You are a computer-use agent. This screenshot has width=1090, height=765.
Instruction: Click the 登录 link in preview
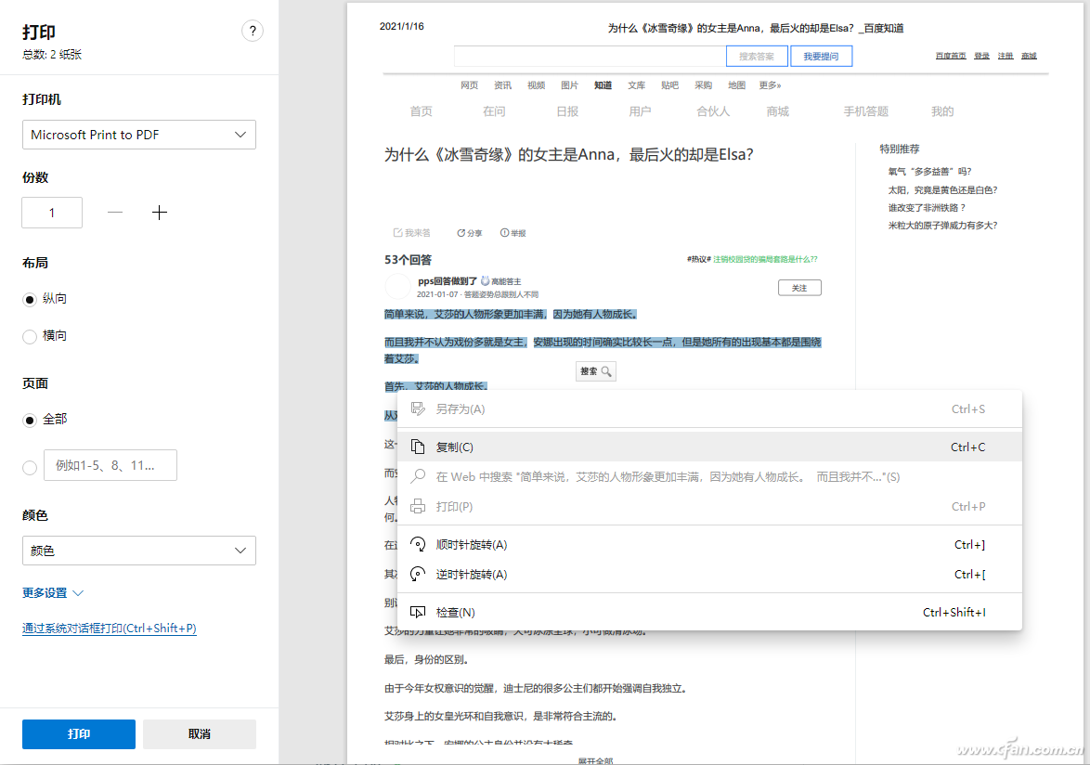click(981, 56)
